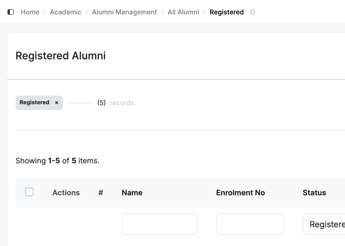Toggle the sidebar panel icon
This screenshot has width=345, height=246.
11,12
